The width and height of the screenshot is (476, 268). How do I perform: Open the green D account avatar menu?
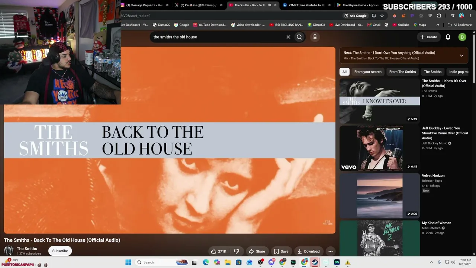coord(462,37)
